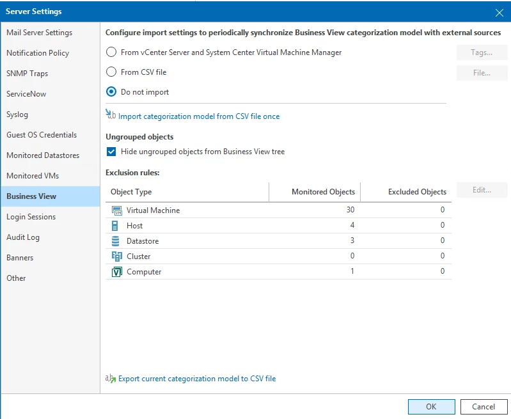
Task: Open the Mail Server Settings tab
Action: click(x=39, y=33)
